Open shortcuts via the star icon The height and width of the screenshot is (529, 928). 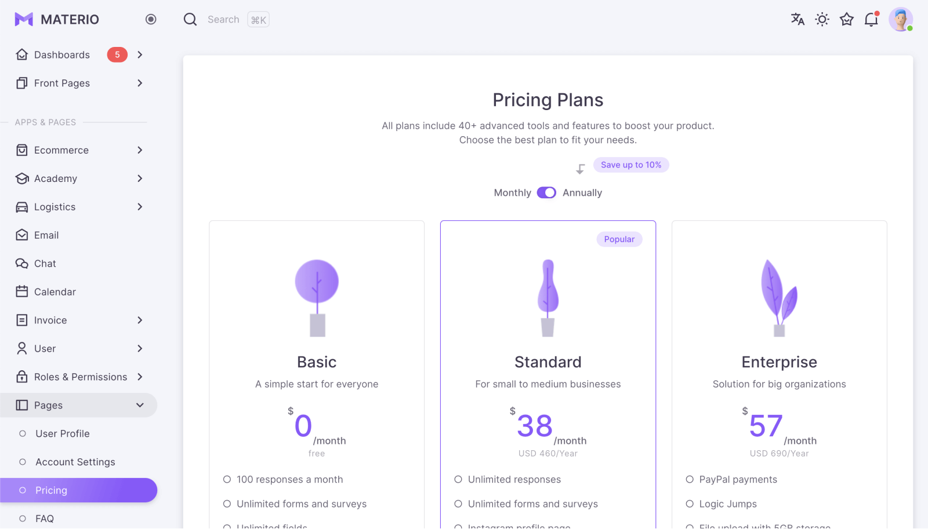coord(847,19)
